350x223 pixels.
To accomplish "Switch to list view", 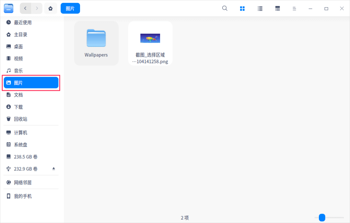I will coord(260,8).
